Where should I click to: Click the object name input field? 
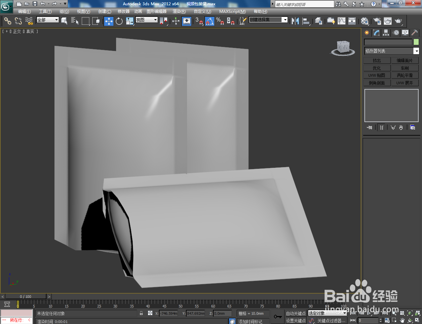[x=388, y=42]
